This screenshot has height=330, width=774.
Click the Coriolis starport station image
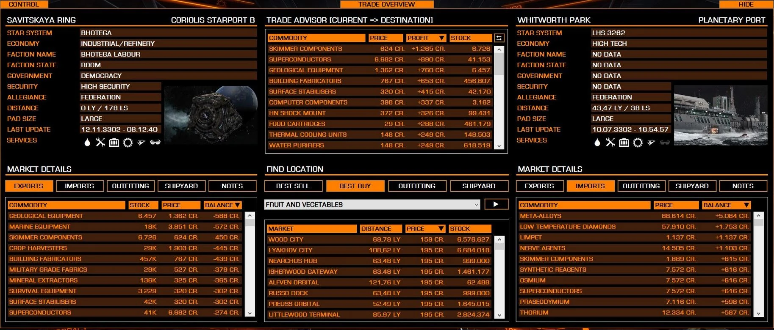point(211,115)
